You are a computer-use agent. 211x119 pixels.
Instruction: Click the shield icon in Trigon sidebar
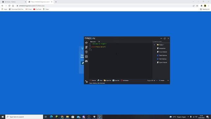(x=86, y=52)
